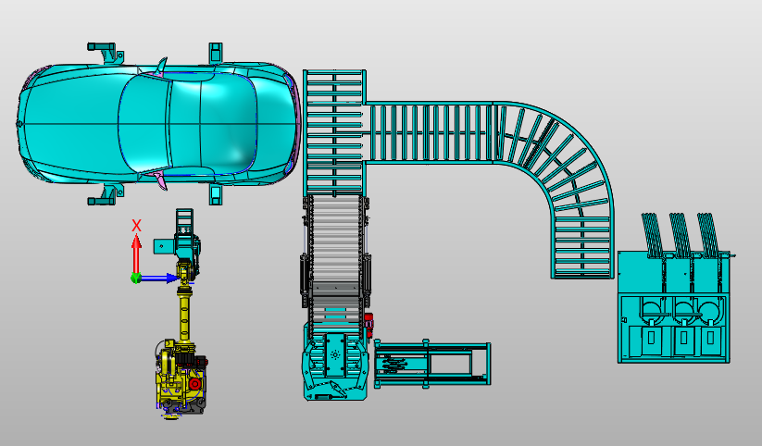Screen dimensions: 762x446
Task: Click the red round part on robot base
Action: [195, 384]
